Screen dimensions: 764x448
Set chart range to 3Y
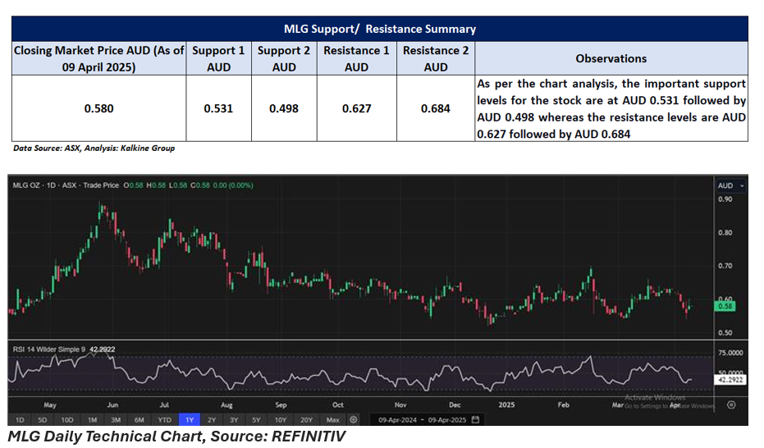click(235, 419)
